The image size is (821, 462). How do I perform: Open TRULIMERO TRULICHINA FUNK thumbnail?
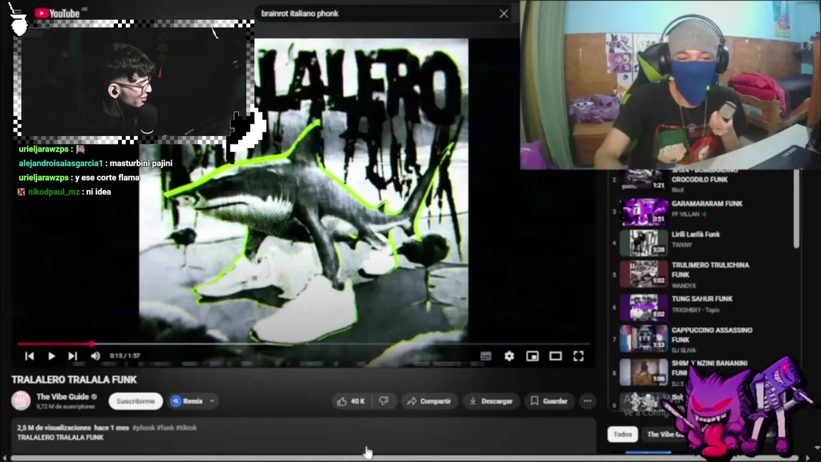[x=644, y=274]
